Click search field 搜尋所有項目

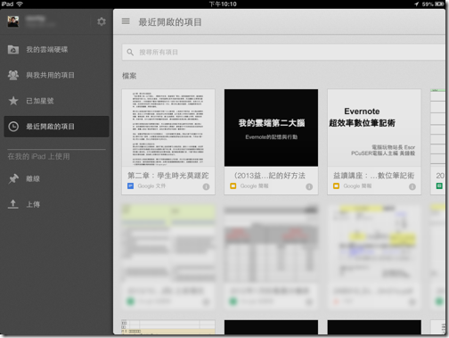click(283, 53)
